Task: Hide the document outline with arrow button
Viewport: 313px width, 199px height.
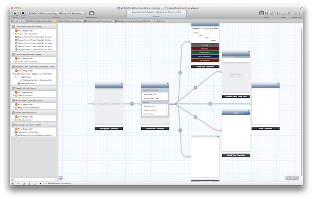Action: tap(61, 178)
